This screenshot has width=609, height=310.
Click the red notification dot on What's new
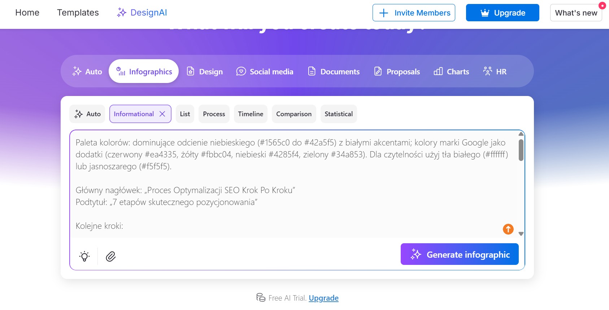click(x=602, y=6)
